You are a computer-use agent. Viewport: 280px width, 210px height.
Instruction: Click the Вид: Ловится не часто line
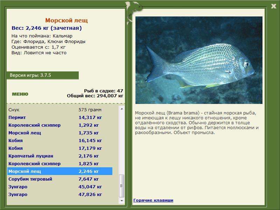pyautogui.click(x=39, y=53)
